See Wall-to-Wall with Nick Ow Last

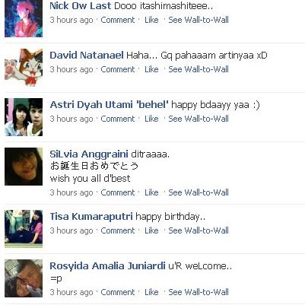pyautogui.click(x=199, y=20)
